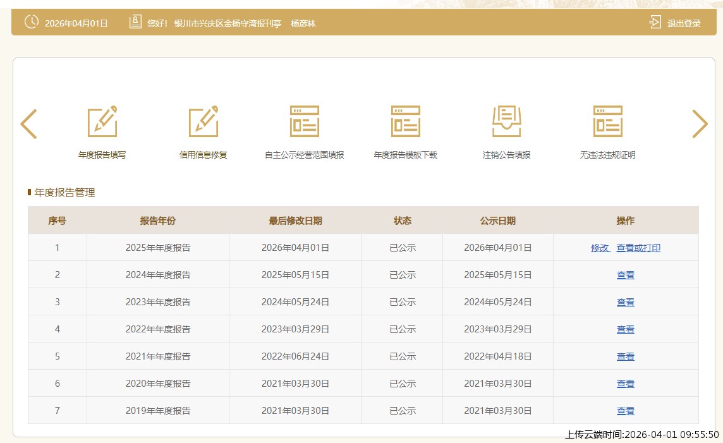Click the 退出登录 text button
Viewport: 723px width, 443px height.
pos(684,23)
